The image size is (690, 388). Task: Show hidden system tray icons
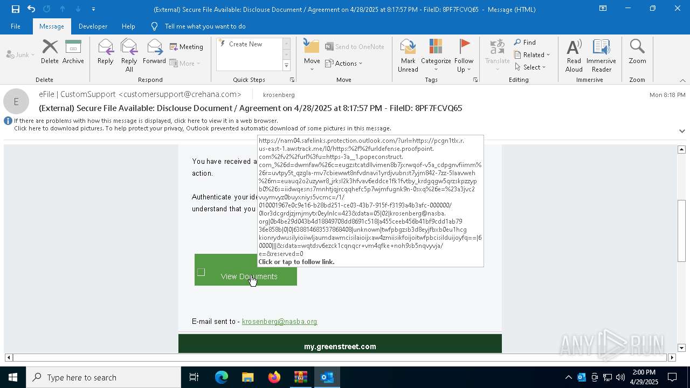point(568,377)
